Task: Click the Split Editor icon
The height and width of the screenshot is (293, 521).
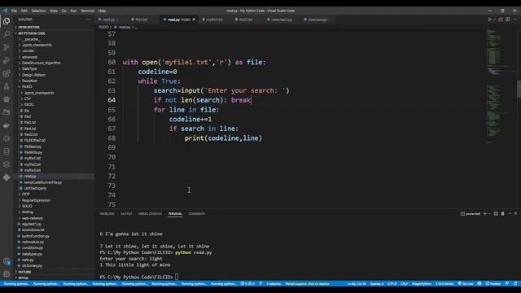Action: (x=508, y=20)
